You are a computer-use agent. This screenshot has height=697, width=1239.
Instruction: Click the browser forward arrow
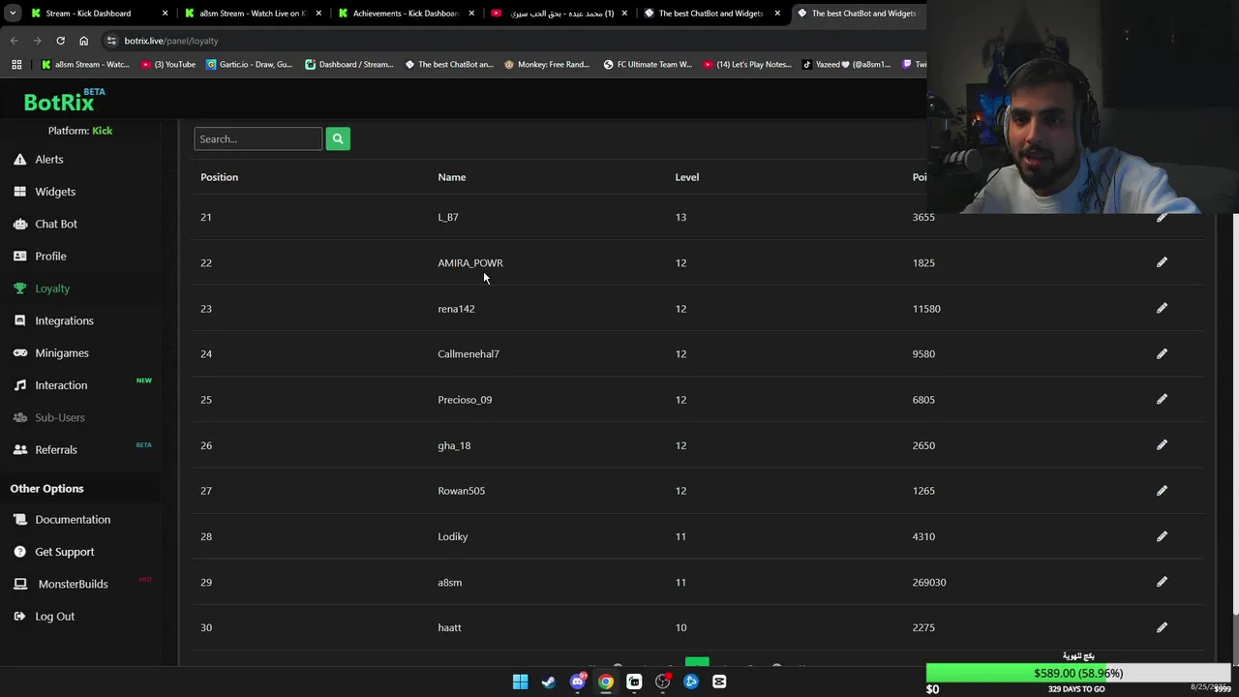(37, 41)
